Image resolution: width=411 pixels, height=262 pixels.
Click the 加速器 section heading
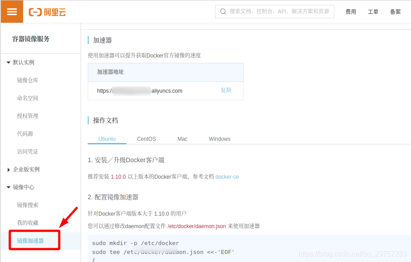[102, 41]
